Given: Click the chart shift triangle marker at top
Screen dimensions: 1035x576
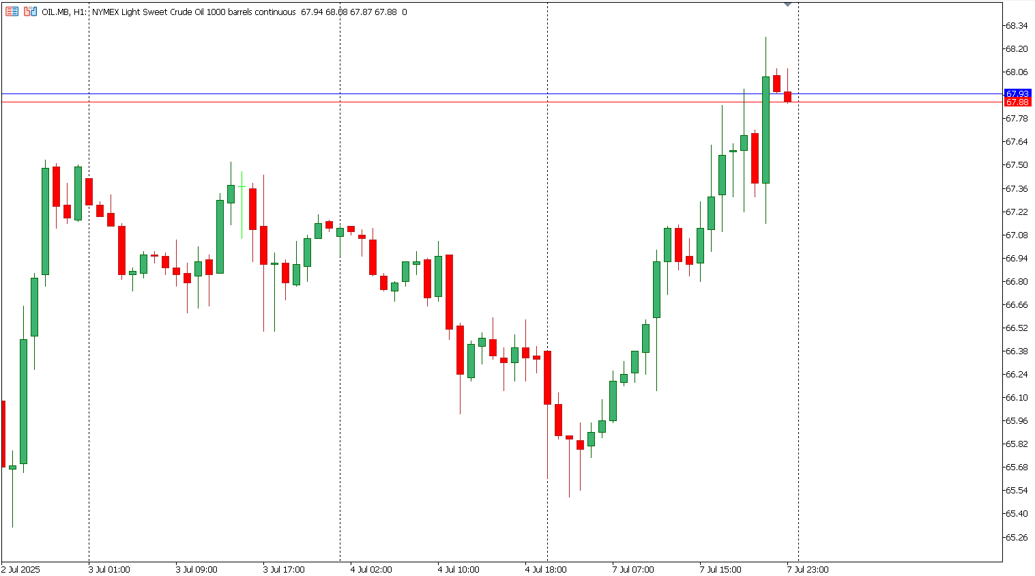Looking at the screenshot, I should [x=787, y=5].
